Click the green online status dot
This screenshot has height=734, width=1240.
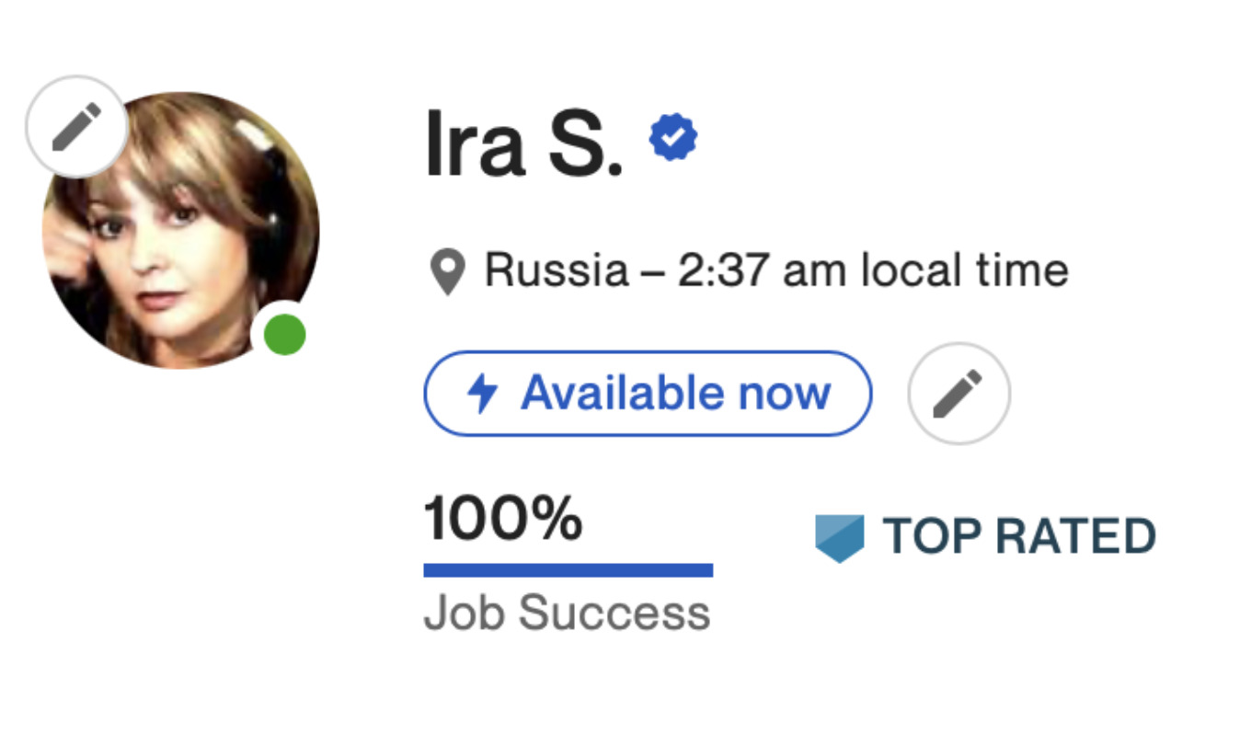pyautogui.click(x=284, y=336)
